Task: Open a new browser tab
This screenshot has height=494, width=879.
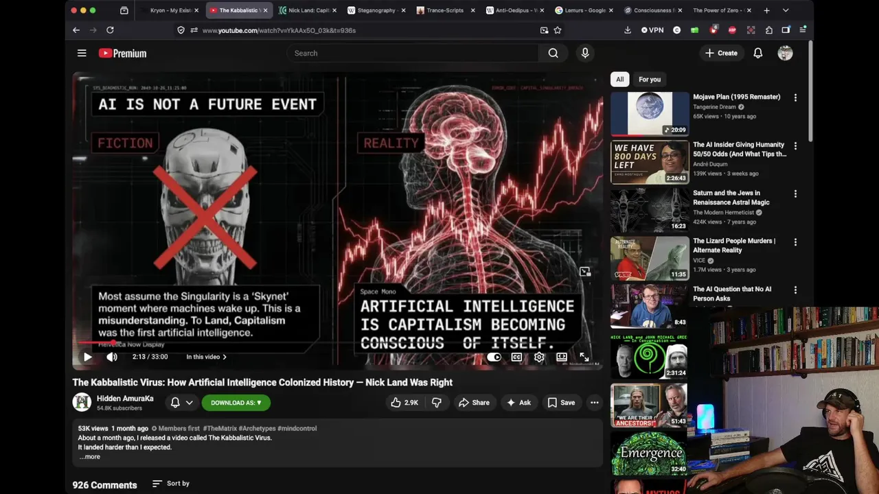Action: coord(766,10)
